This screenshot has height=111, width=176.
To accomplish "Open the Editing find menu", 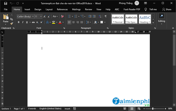I will [x=161, y=19].
